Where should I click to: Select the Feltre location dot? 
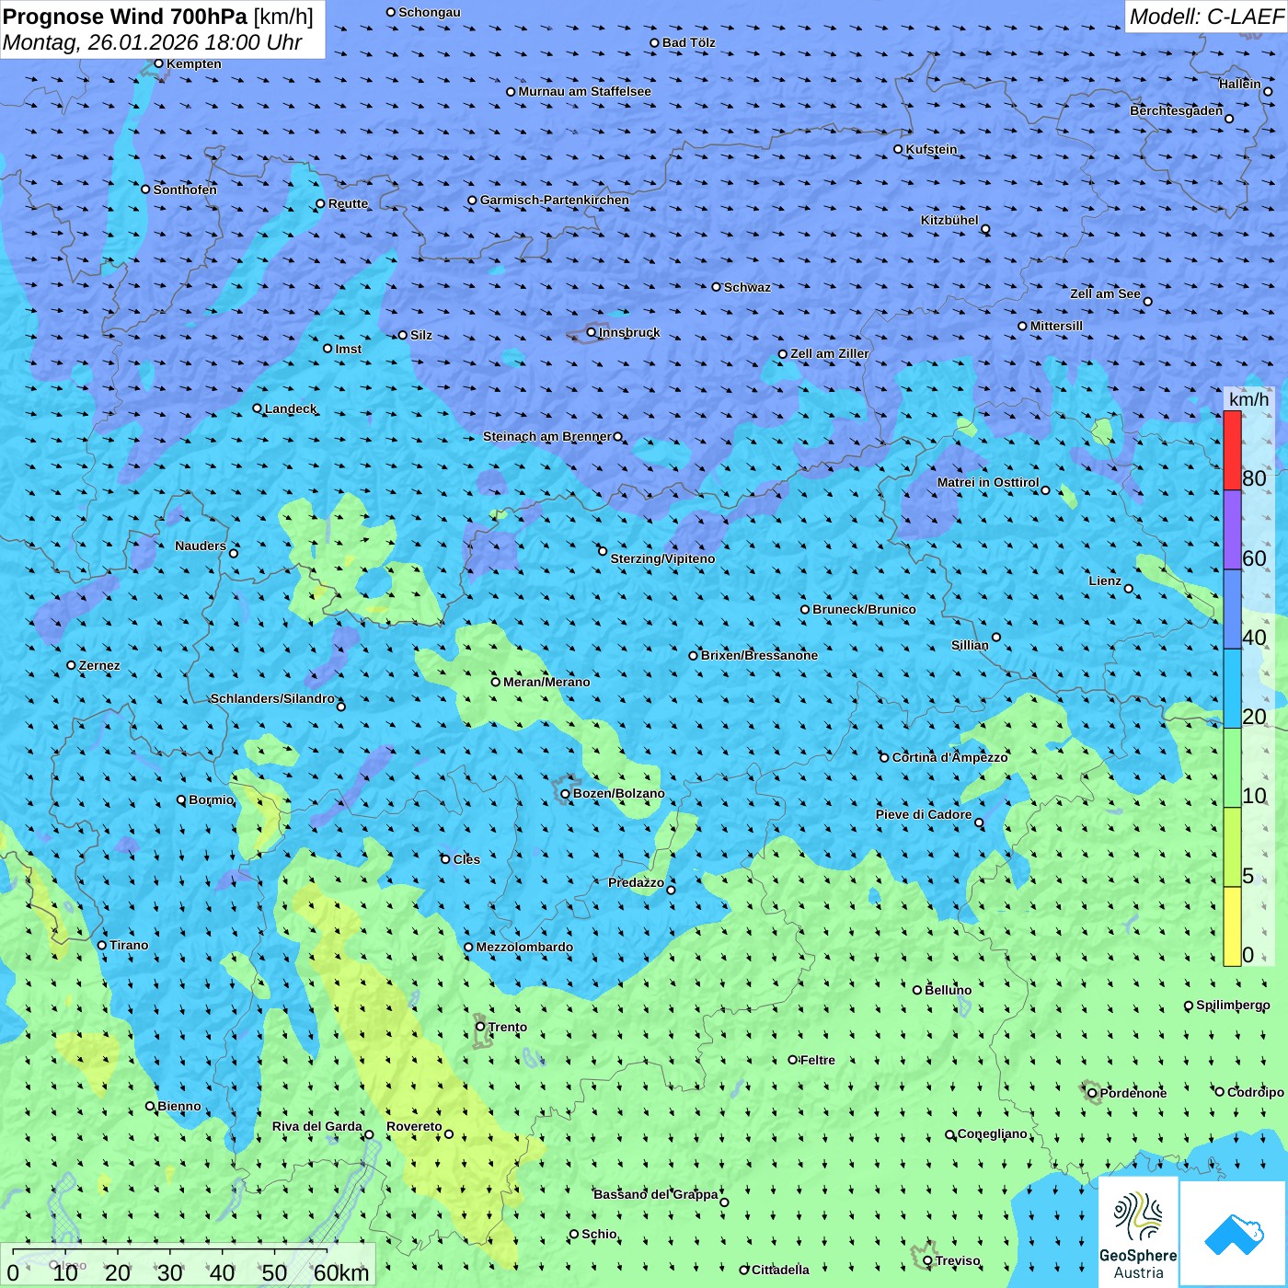[x=792, y=1060]
